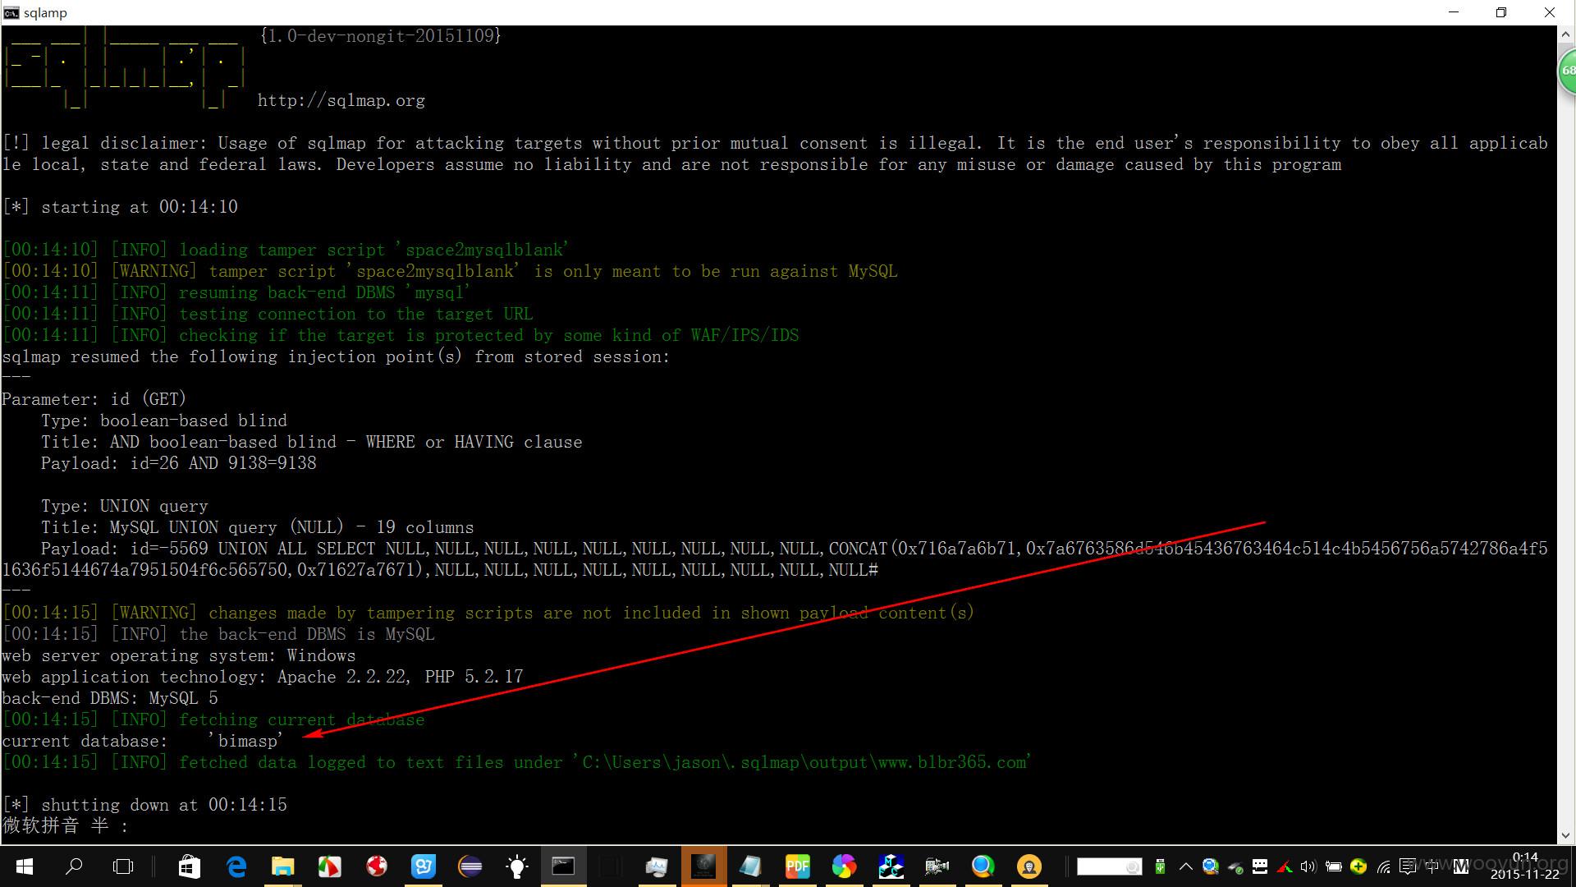Open Microsoft Edge browser from taskbar
1576x887 pixels.
[236, 866]
